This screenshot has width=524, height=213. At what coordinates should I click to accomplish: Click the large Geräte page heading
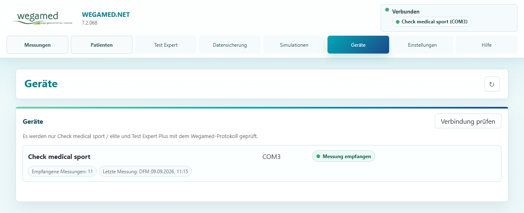[41, 84]
